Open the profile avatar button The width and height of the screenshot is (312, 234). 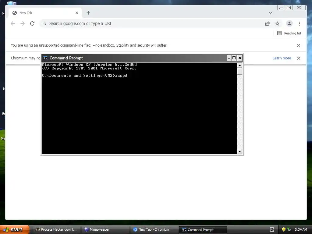point(289,23)
